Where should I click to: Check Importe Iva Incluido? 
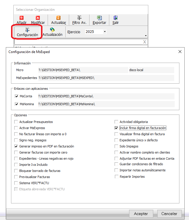[x=16, y=165]
